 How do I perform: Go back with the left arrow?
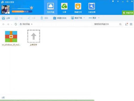(x=4, y=24)
